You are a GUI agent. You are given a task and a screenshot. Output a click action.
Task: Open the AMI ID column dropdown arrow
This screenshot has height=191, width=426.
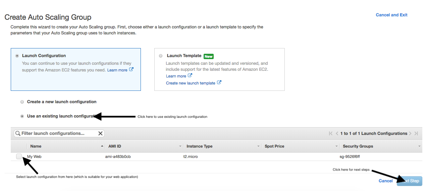pyautogui.click(x=180, y=146)
